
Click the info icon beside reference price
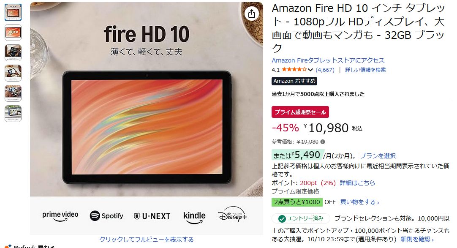323,142
